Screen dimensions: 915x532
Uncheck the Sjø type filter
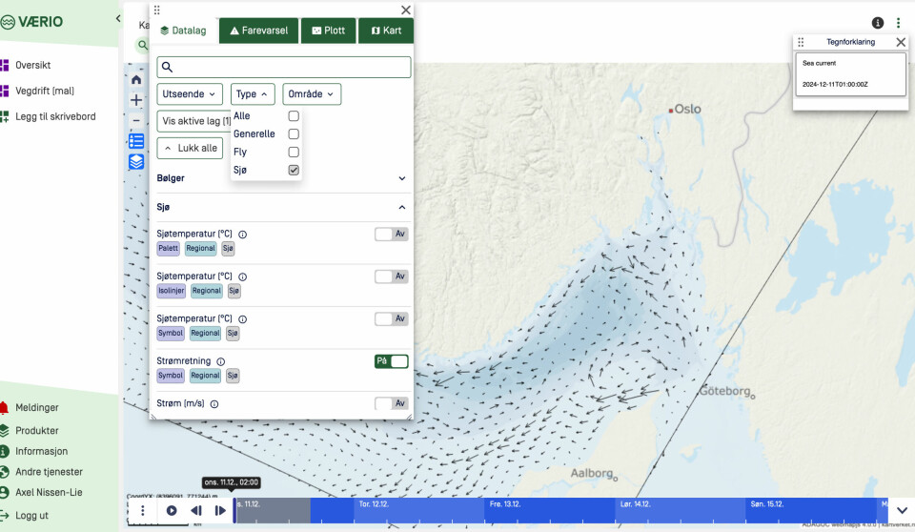[294, 171]
